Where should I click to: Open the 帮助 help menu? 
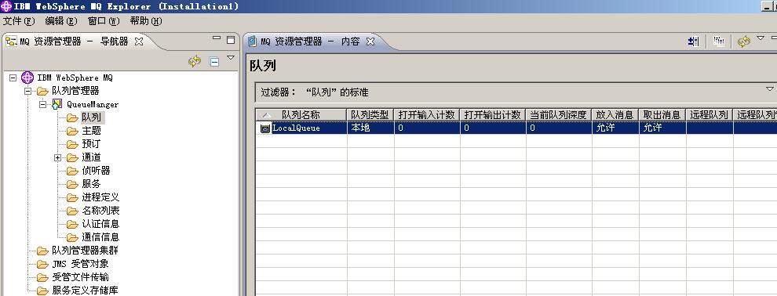[146, 21]
